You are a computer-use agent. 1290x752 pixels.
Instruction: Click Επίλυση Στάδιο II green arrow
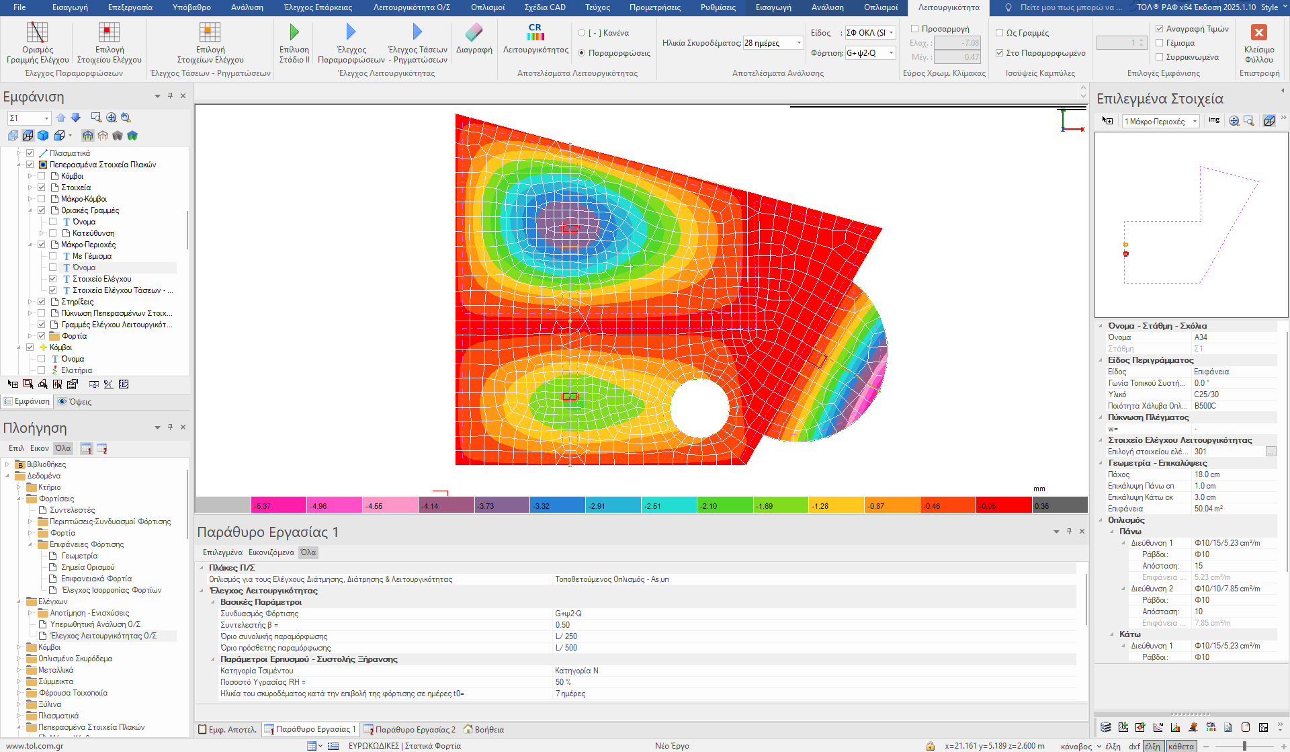(x=294, y=33)
